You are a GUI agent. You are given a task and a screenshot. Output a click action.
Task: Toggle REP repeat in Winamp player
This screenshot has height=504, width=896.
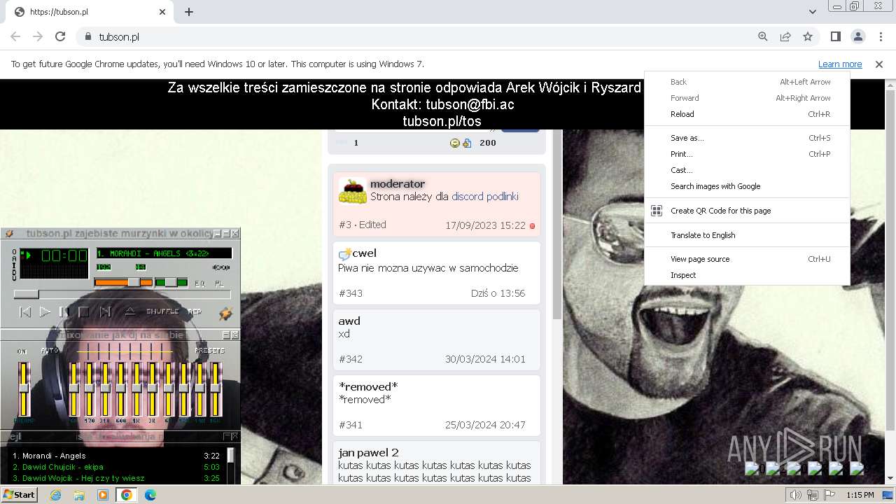[x=195, y=311]
